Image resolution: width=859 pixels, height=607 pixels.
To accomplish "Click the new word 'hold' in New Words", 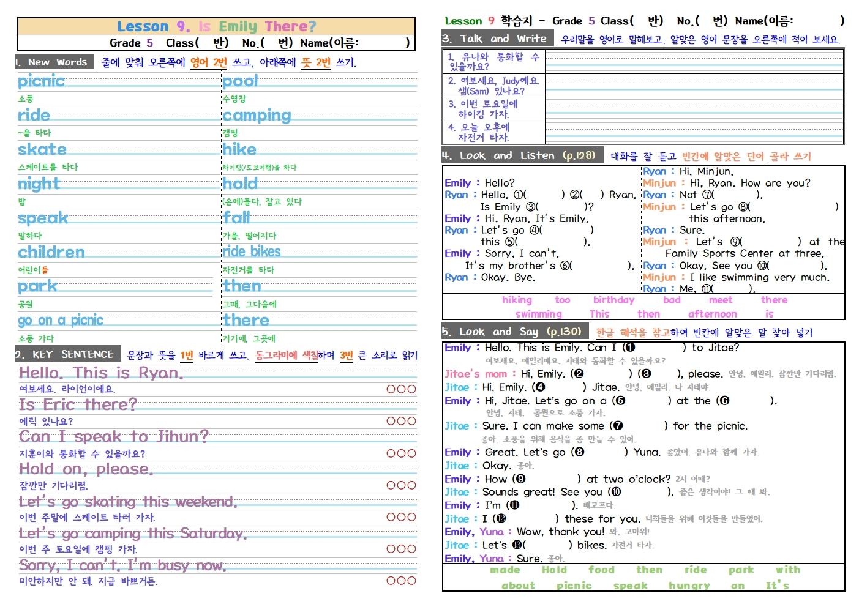I will pyautogui.click(x=240, y=183).
